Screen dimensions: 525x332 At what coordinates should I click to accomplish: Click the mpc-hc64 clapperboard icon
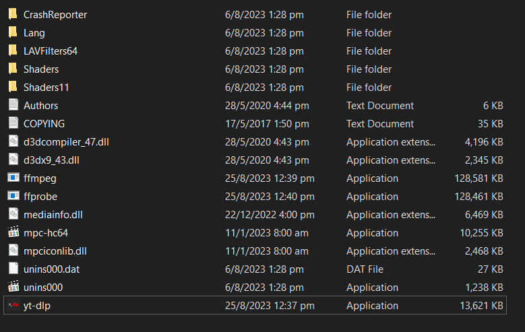point(13,232)
